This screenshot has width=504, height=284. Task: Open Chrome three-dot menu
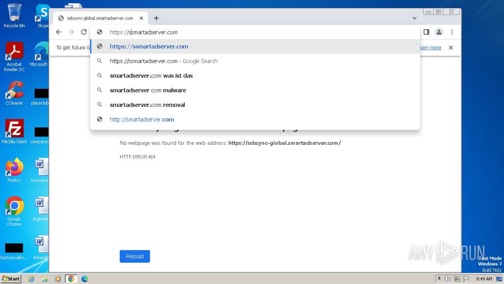(452, 32)
